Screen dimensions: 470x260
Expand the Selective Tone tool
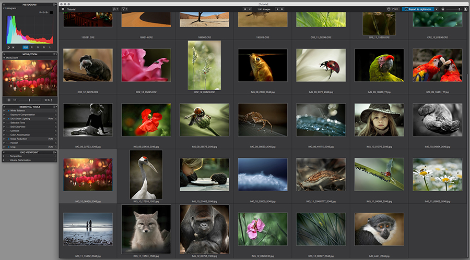pyautogui.click(x=4, y=122)
